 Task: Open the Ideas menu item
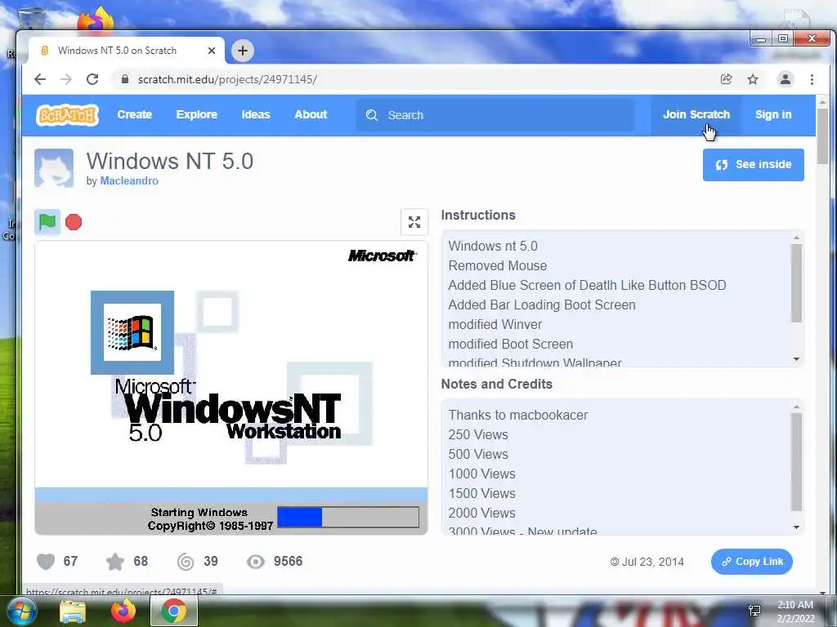[x=256, y=114]
